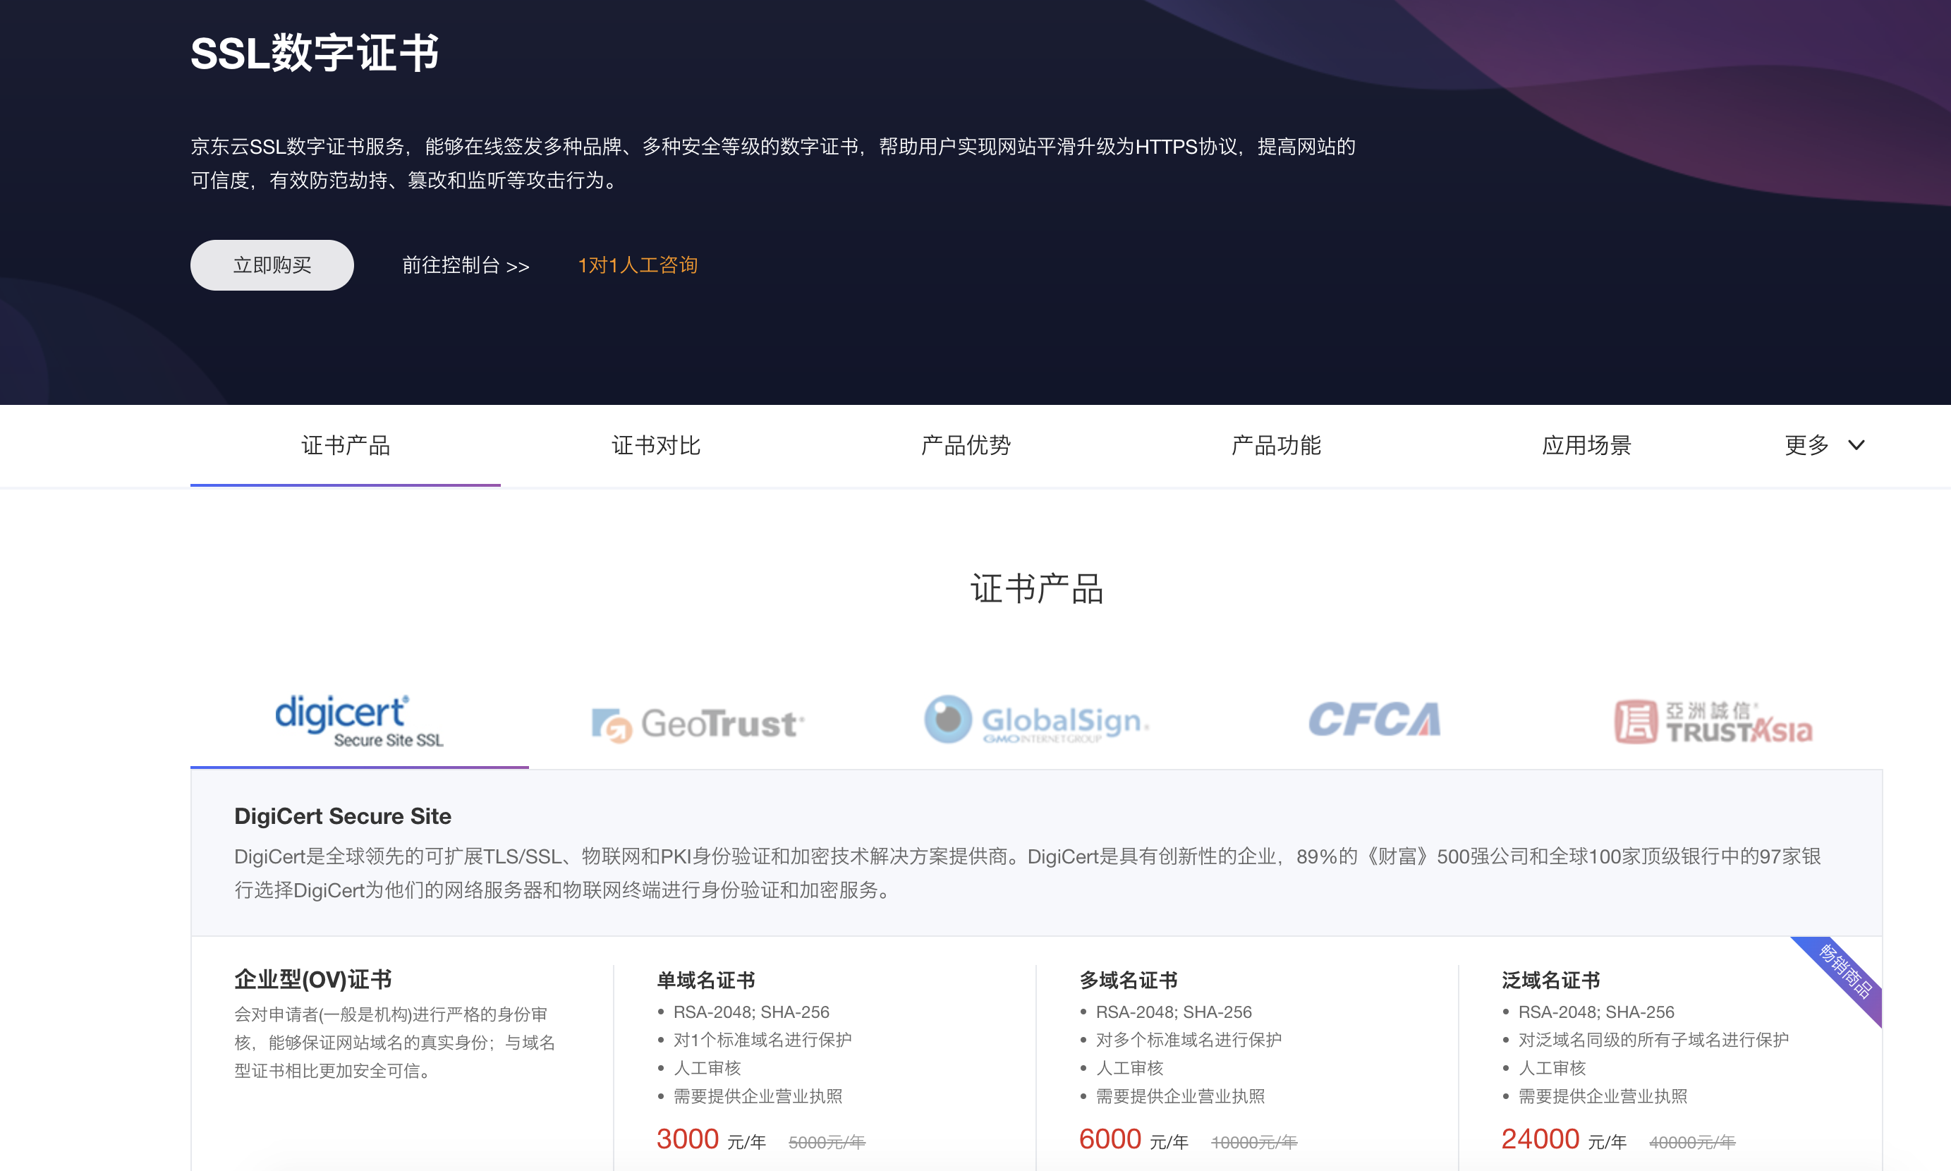Screen dimensions: 1951x1171
Task: Switch to 证书对比 tab
Action: click(x=655, y=446)
